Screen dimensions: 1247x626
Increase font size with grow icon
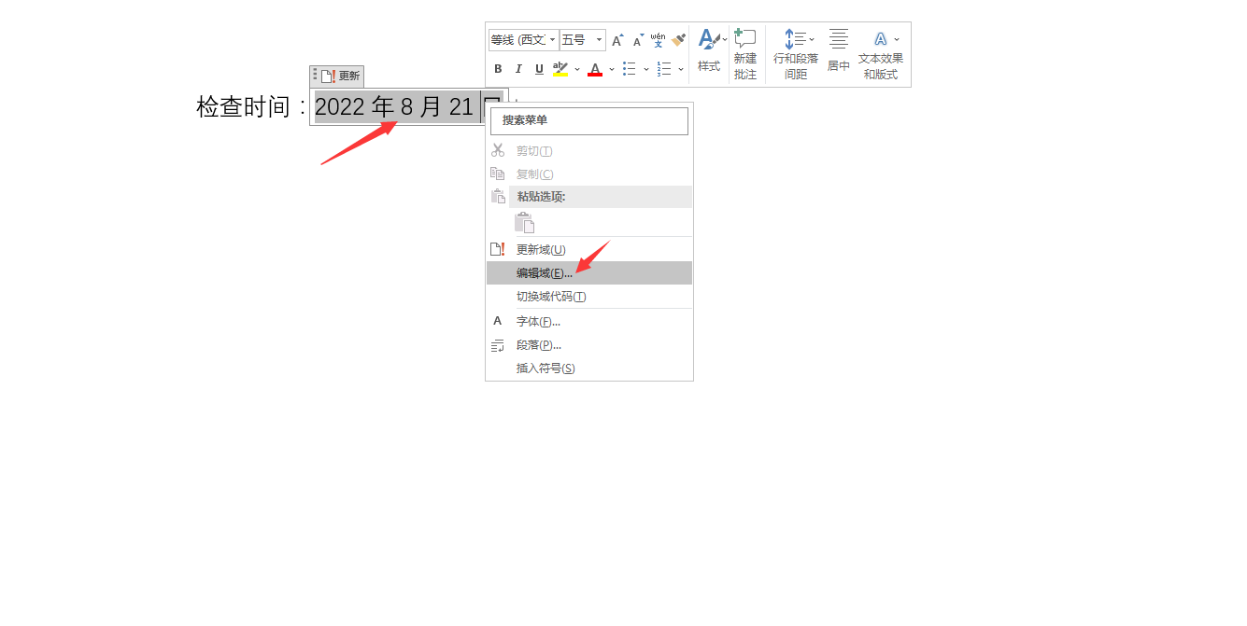click(617, 40)
